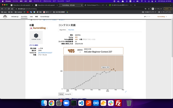Open the AtCoder.jp nav link
173x108 pixels.
pyautogui.click(x=15, y=17)
